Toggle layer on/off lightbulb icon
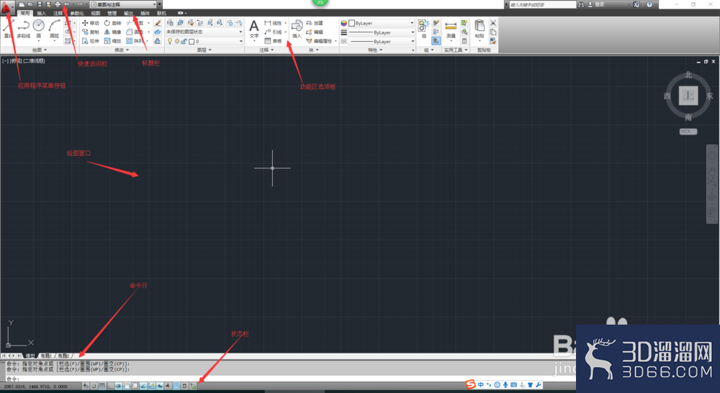This screenshot has height=393, width=720. point(170,41)
